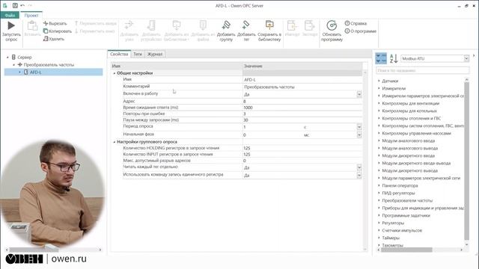Switch to the Теги tab

point(138,54)
